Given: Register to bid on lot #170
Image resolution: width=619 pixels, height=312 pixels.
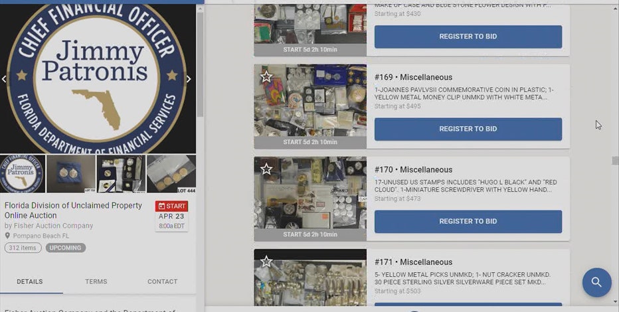Looking at the screenshot, I should coord(468,221).
